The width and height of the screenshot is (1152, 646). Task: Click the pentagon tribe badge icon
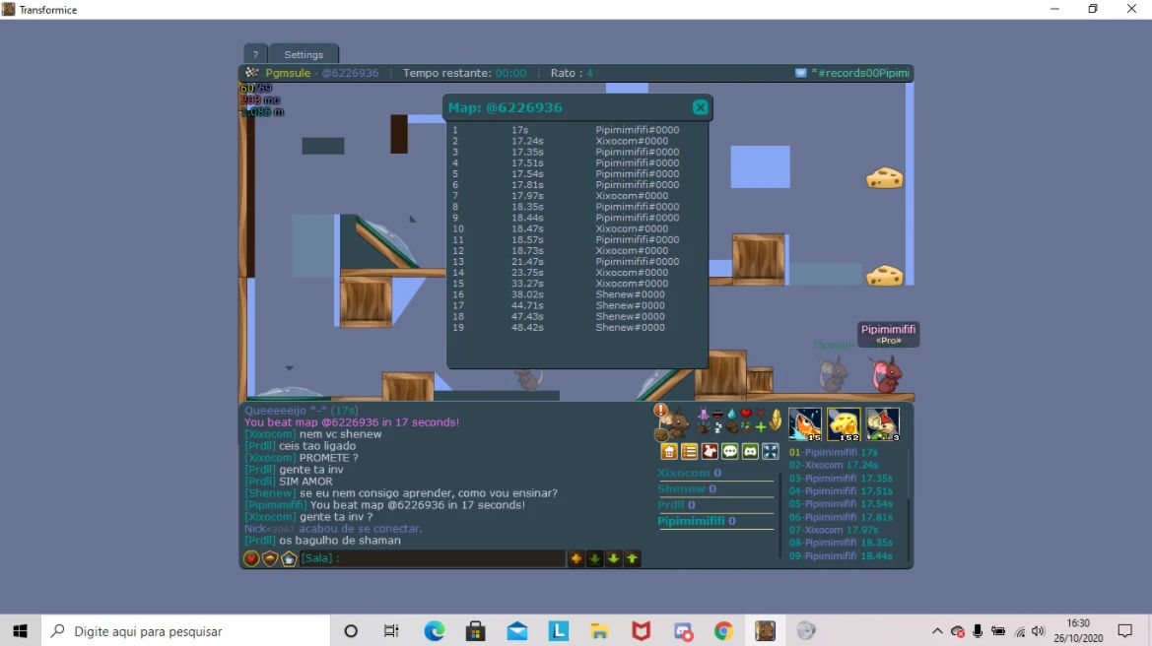point(289,558)
